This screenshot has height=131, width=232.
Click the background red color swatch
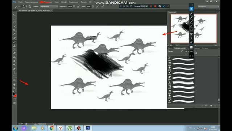[15, 96]
